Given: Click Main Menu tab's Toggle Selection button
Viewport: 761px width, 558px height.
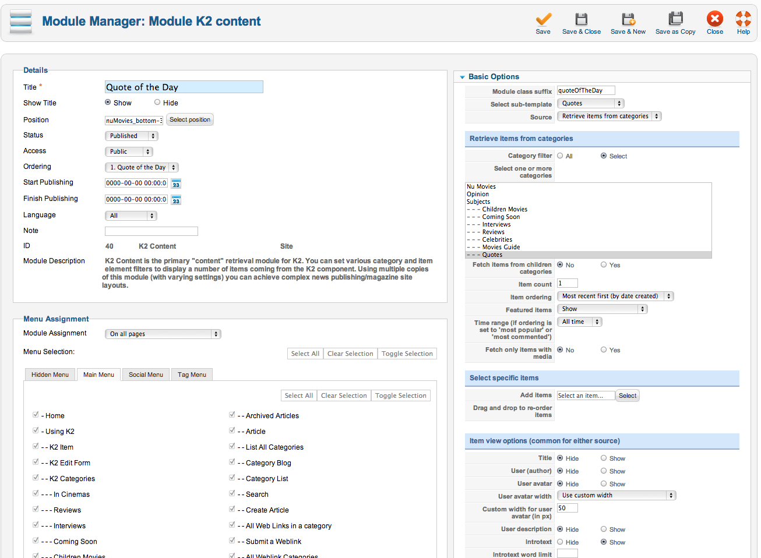Looking at the screenshot, I should coord(401,395).
